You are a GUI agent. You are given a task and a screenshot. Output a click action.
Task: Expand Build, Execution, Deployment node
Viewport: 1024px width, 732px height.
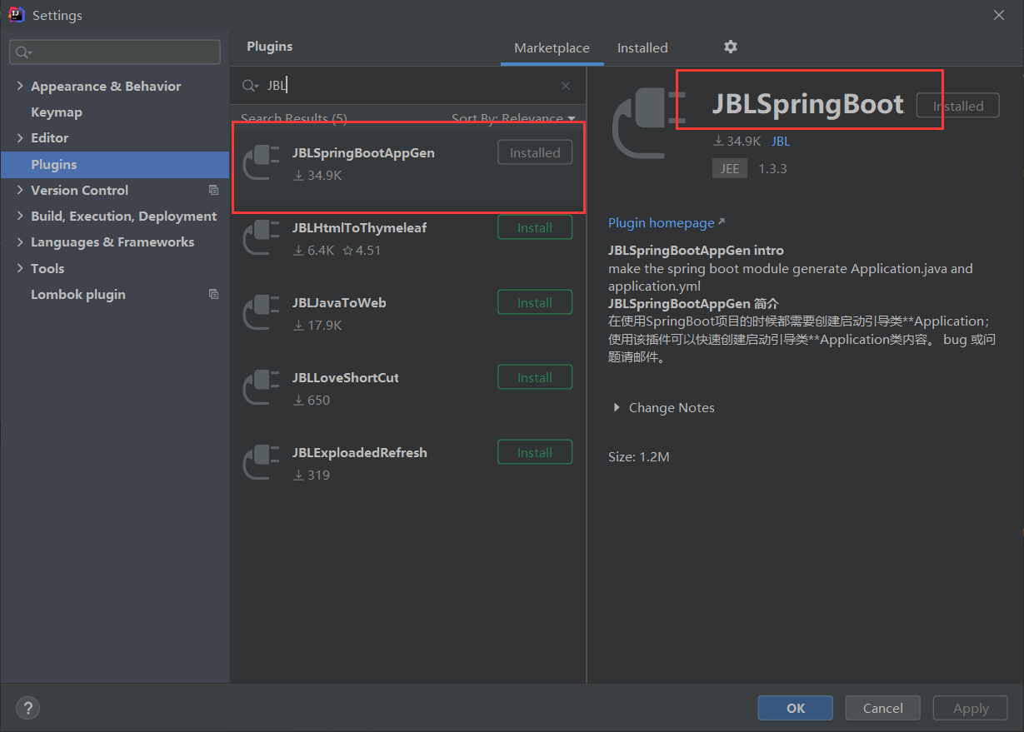point(20,216)
